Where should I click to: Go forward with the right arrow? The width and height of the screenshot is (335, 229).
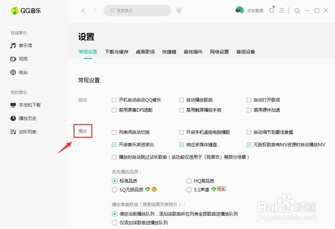[x=95, y=10]
